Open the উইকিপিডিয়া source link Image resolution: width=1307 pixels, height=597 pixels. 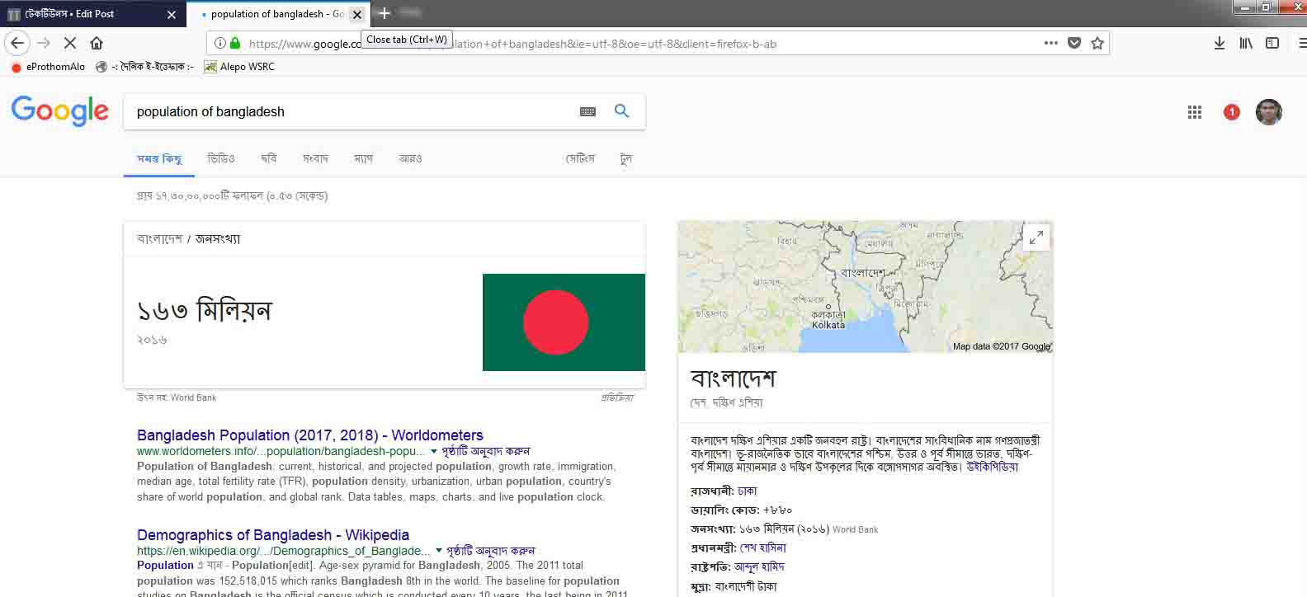point(993,467)
